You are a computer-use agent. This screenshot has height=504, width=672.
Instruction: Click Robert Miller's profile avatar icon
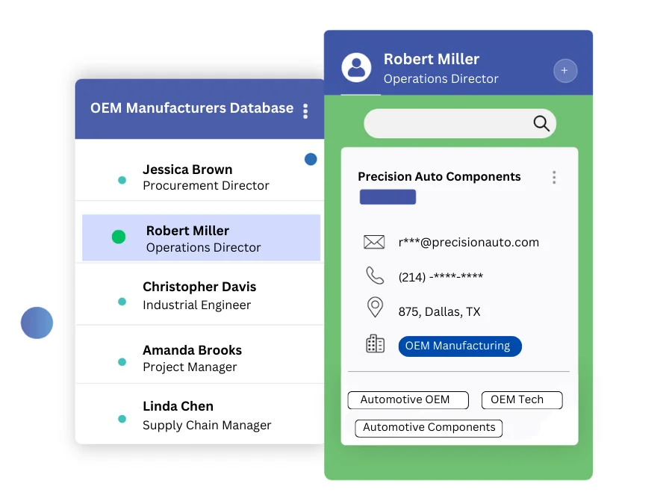click(356, 68)
